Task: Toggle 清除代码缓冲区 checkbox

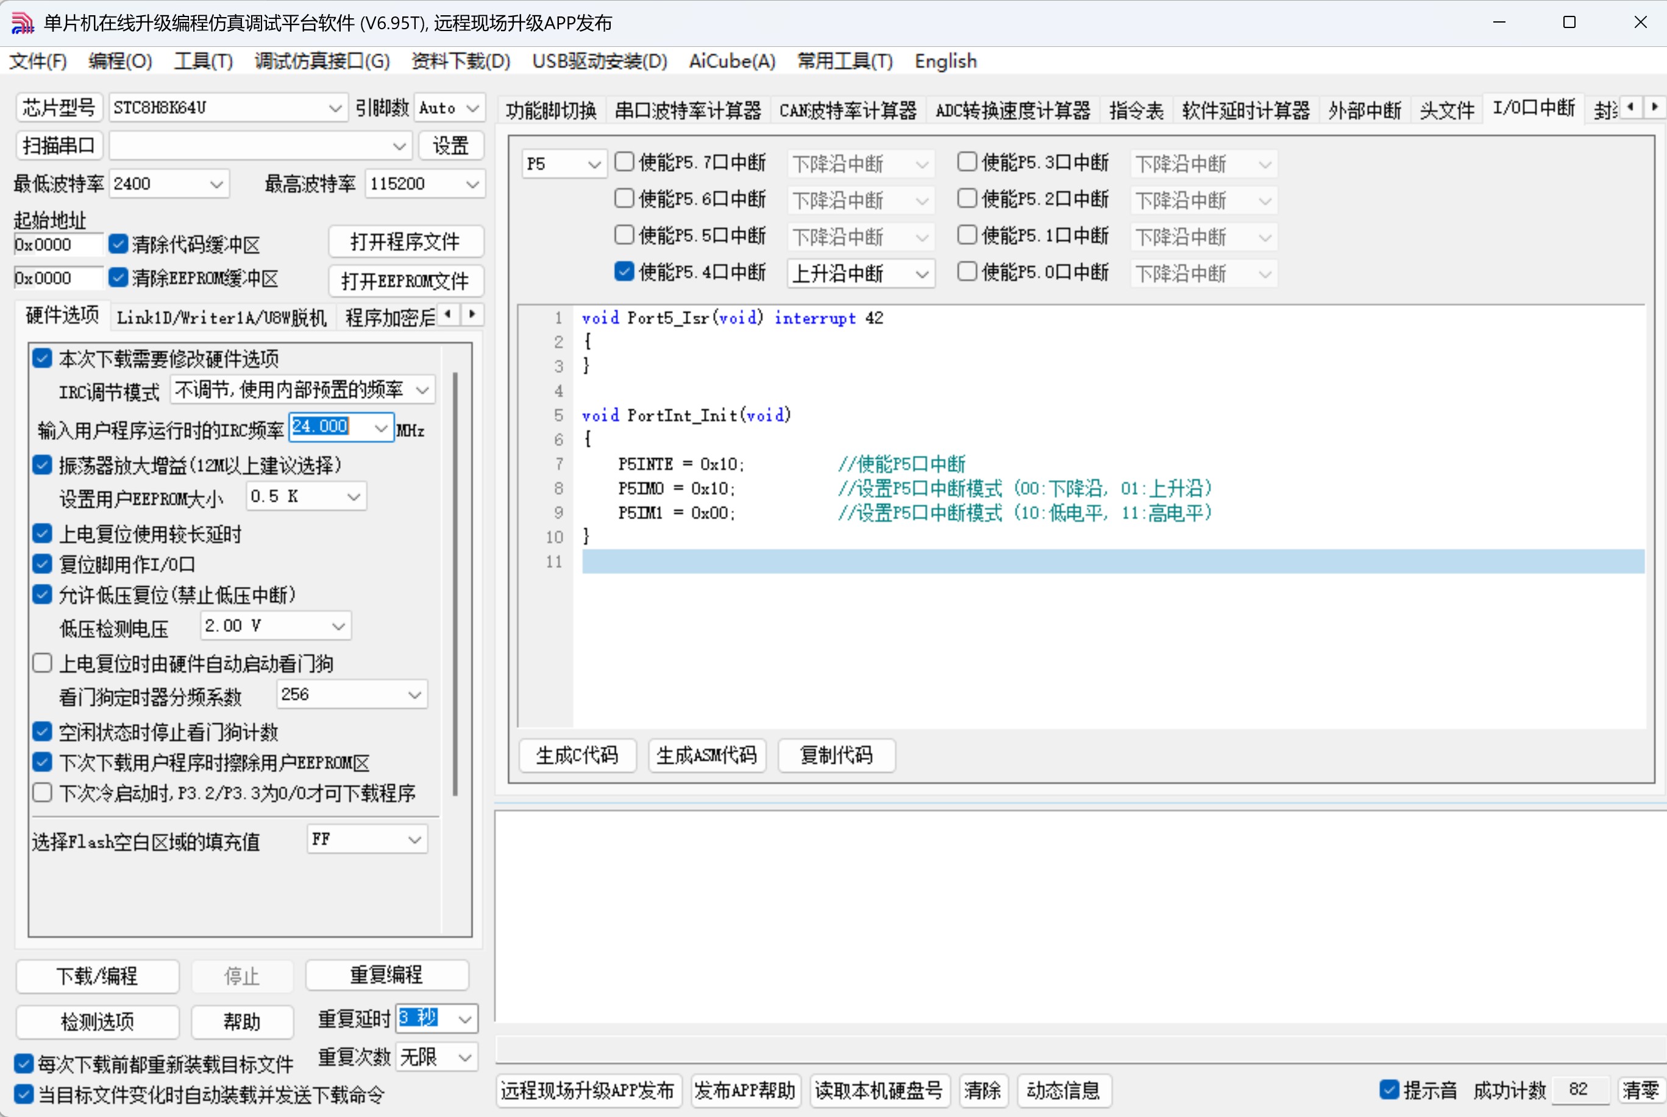Action: coord(118,244)
